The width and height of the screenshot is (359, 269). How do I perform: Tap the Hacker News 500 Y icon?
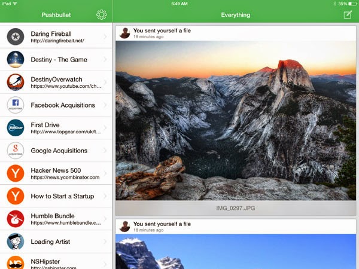pos(16,173)
